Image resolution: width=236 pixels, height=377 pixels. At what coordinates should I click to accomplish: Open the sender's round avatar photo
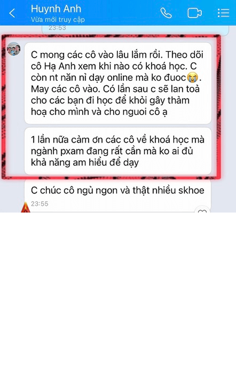click(x=14, y=49)
